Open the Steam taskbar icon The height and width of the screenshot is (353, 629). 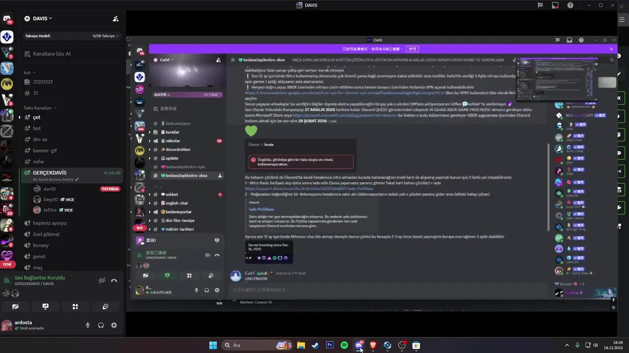[315, 345]
